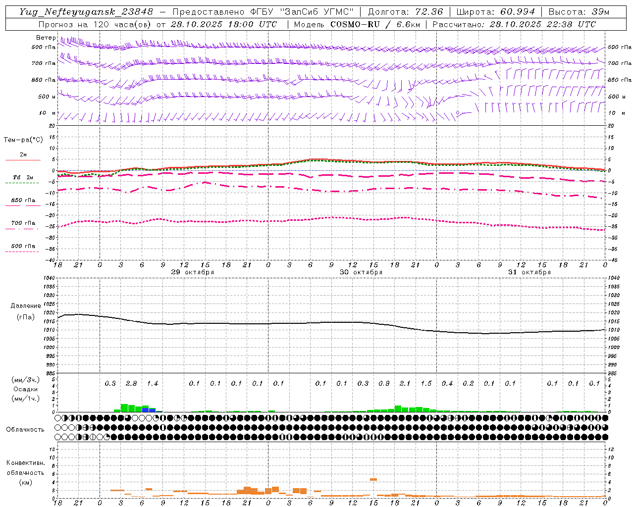Click the 3-hour precipitation value '0.9'
Screen dimensions: 634x507
[384, 384]
